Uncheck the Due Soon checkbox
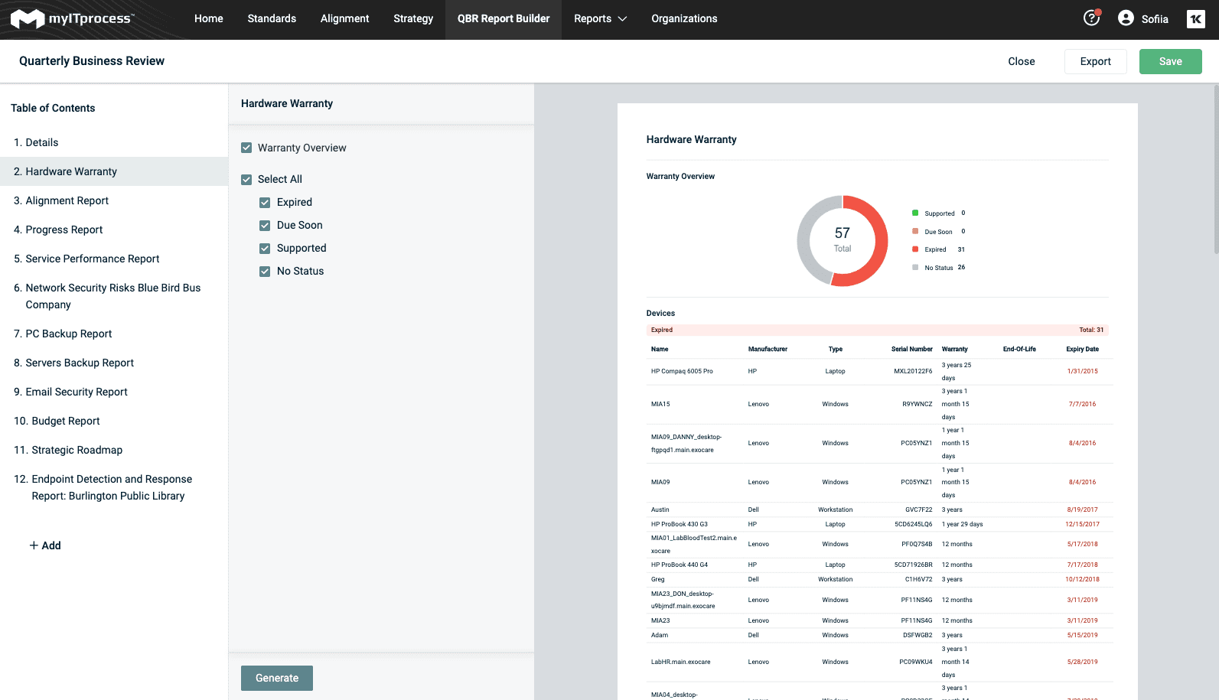The image size is (1219, 700). 265,226
